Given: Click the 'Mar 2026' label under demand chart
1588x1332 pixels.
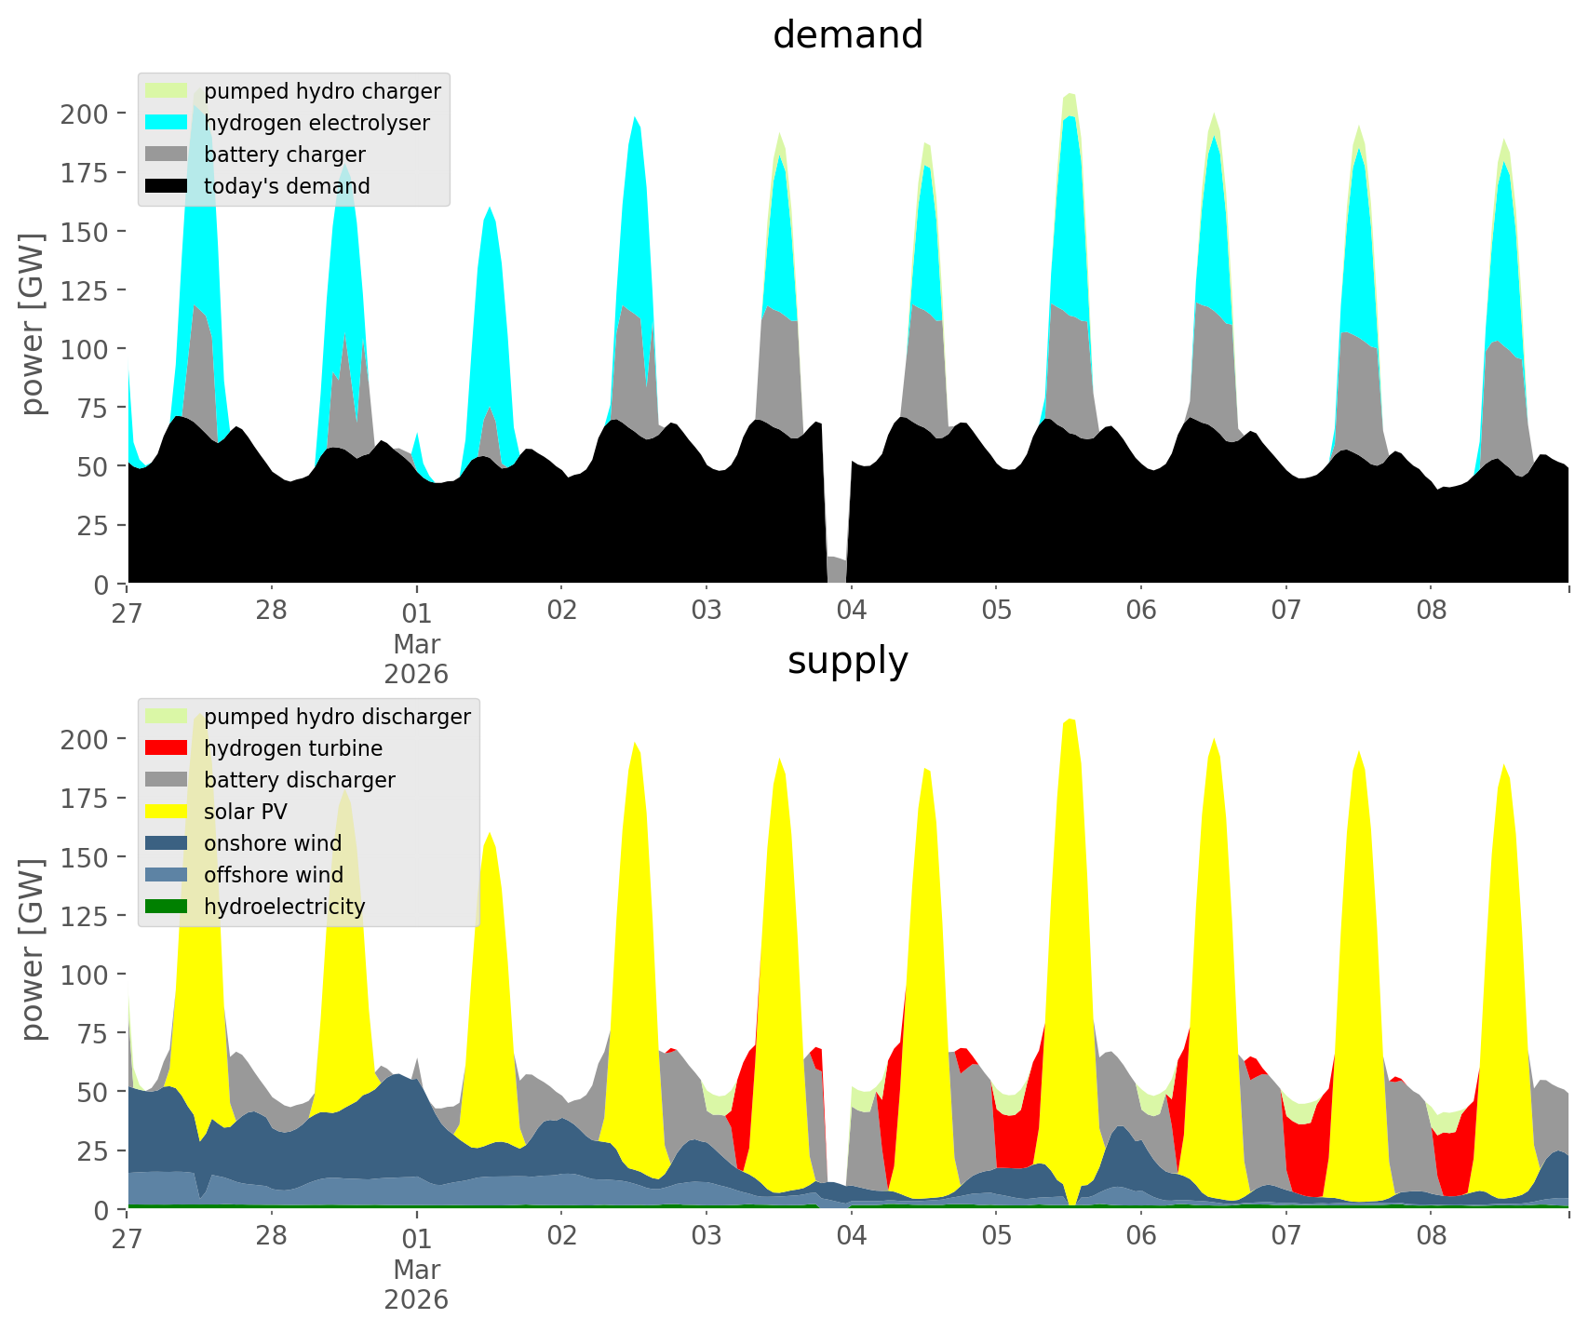Looking at the screenshot, I should tap(416, 659).
